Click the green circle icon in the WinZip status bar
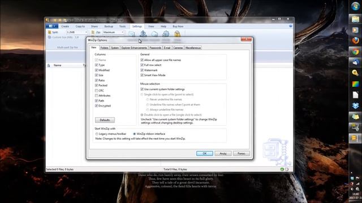 (x=282, y=169)
